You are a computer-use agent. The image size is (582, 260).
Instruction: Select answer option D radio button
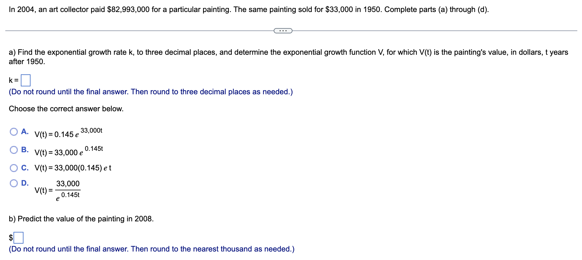coord(13,183)
